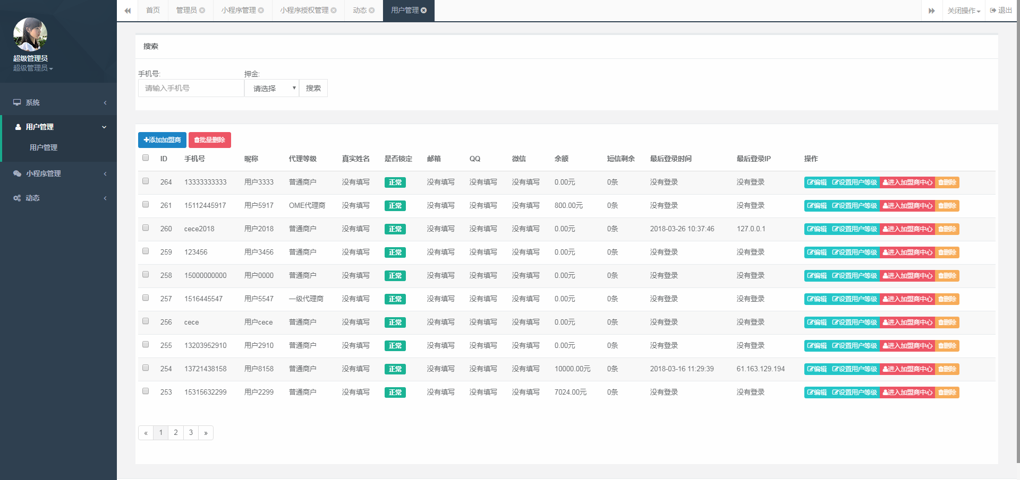The image size is (1020, 480).
Task: Close the 小程序授权管理 tab via X icon
Action: pyautogui.click(x=334, y=10)
